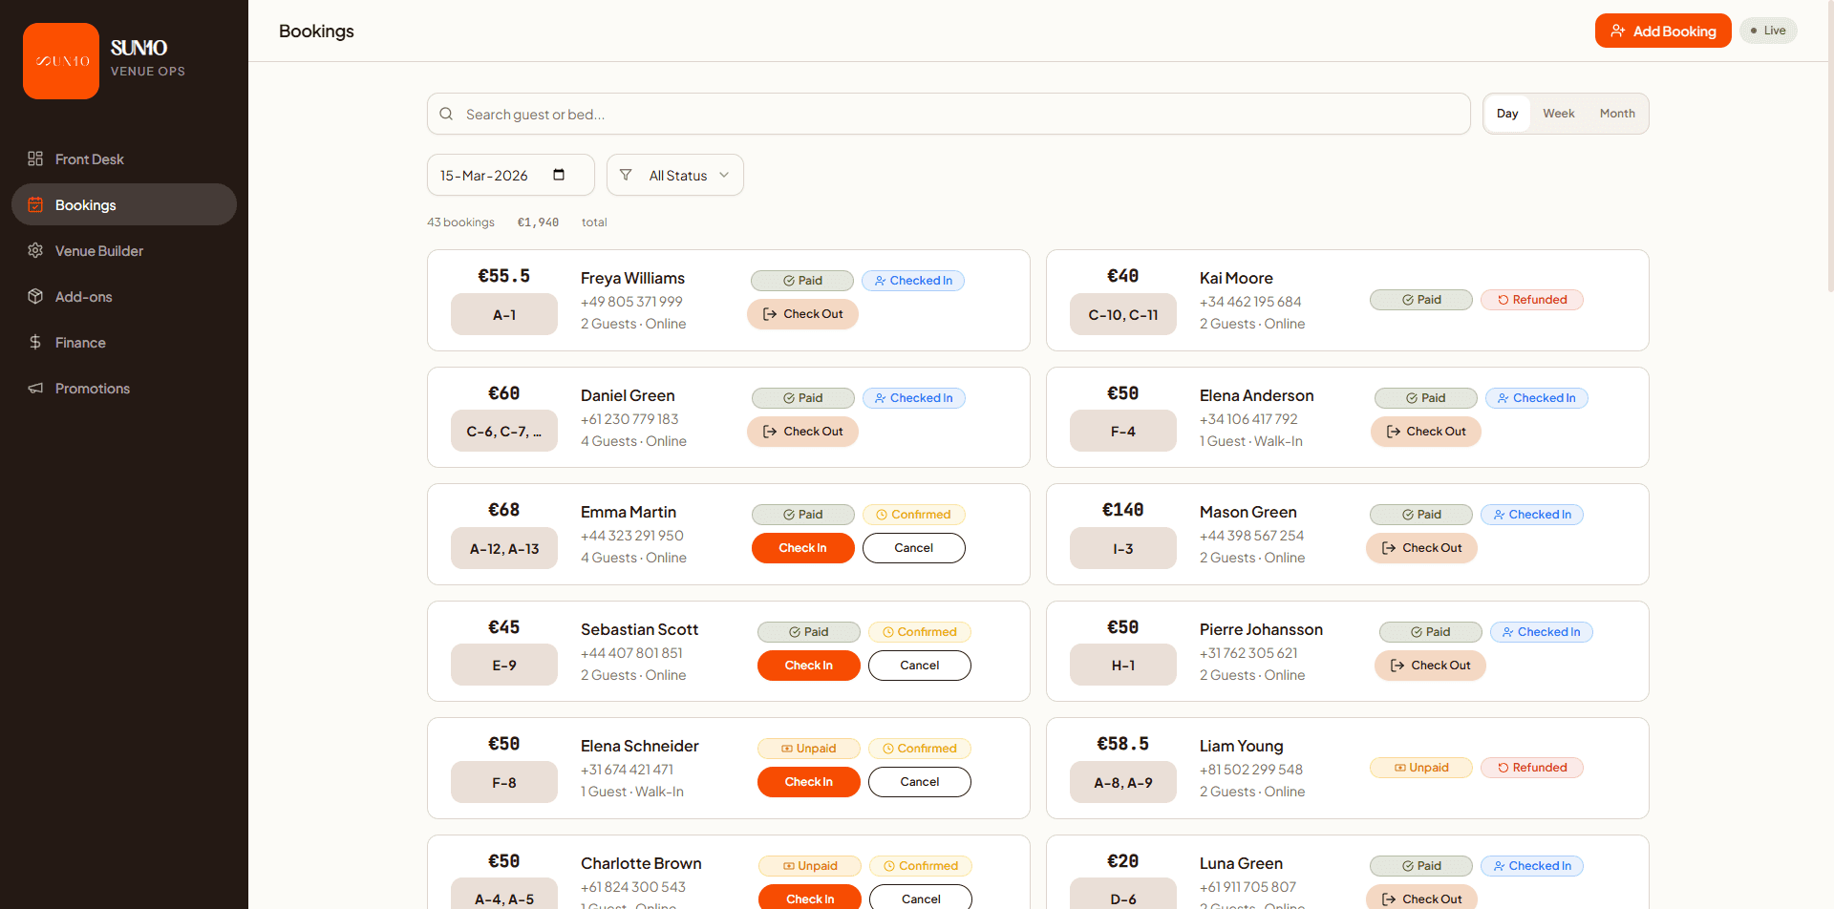This screenshot has width=1834, height=909.
Task: Click the Promotions megaphone icon
Action: click(x=35, y=388)
